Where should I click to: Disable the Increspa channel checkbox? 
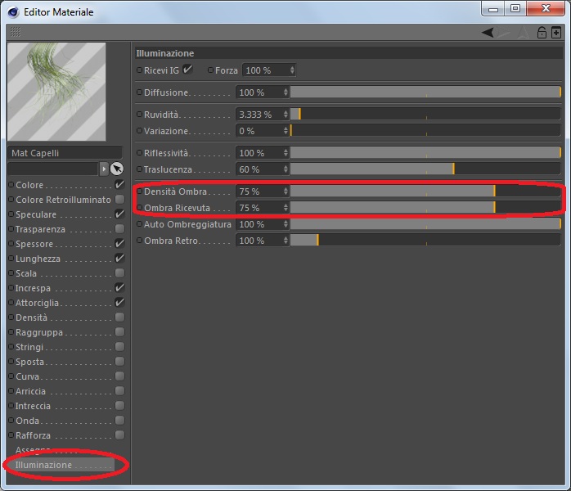point(119,288)
